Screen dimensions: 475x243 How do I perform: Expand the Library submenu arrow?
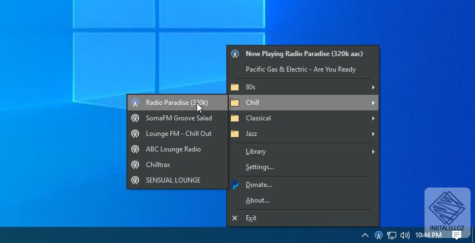coord(373,151)
